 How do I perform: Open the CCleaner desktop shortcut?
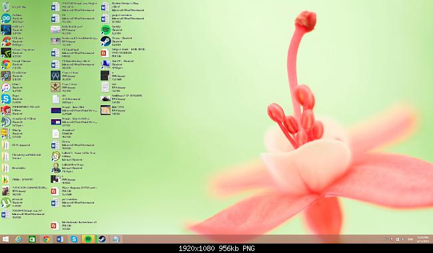[x=5, y=41]
